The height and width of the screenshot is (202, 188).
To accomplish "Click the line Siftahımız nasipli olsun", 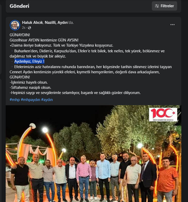I will [30, 88].
